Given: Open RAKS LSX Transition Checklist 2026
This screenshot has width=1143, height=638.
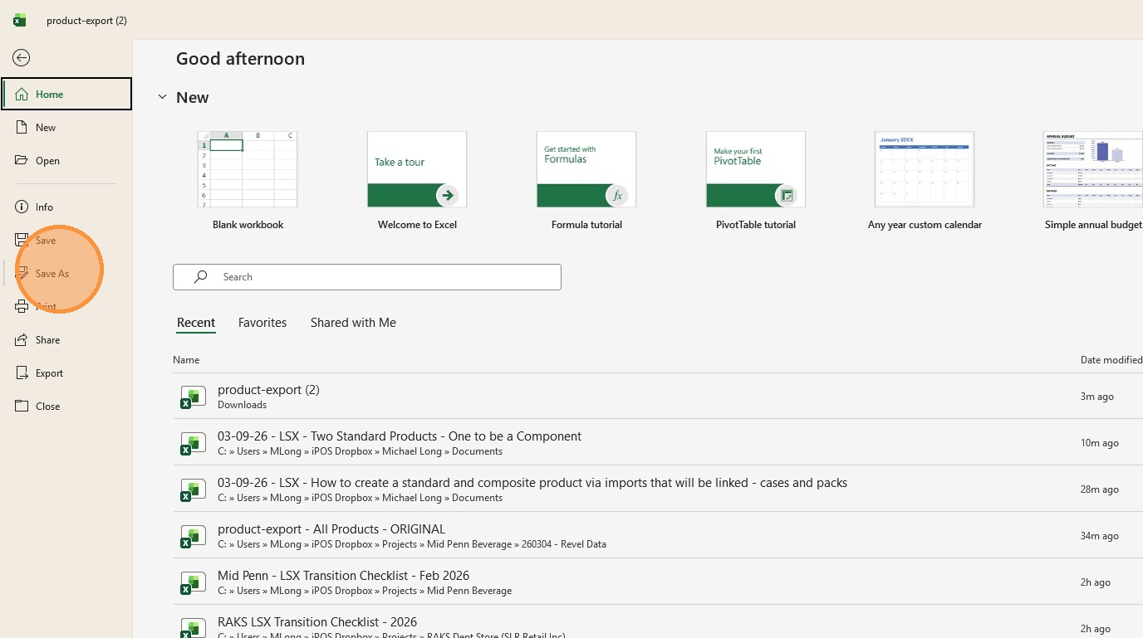Looking at the screenshot, I should click(x=658, y=622).
